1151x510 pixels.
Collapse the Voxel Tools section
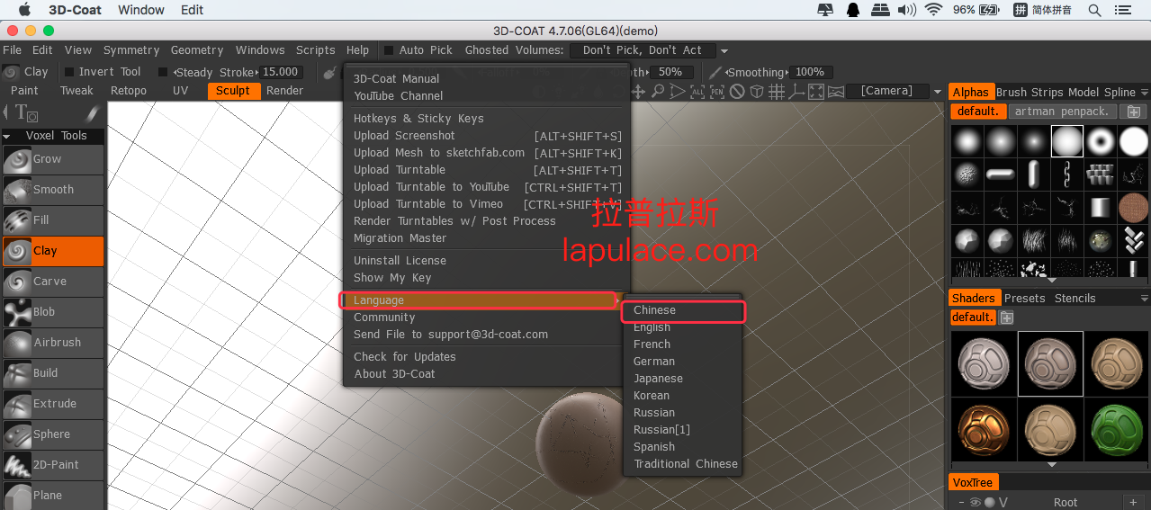(7, 137)
